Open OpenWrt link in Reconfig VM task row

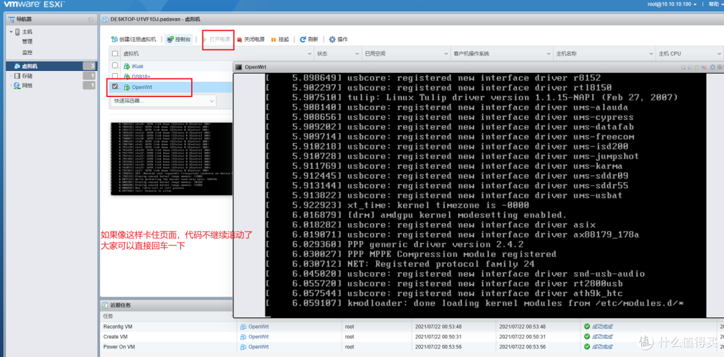258,326
